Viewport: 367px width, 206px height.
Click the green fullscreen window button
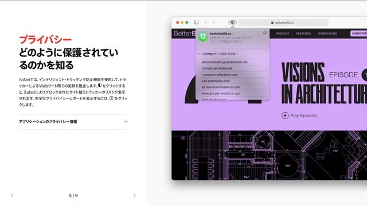pyautogui.click(x=187, y=22)
